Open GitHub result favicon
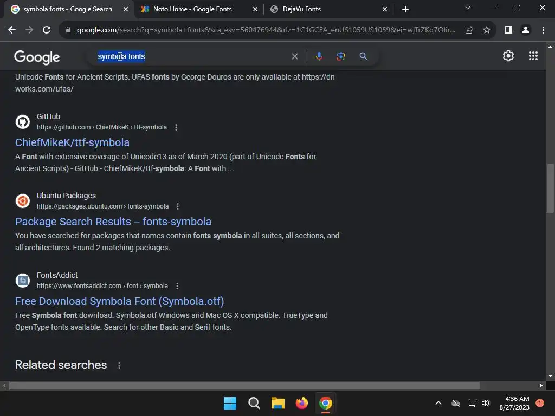This screenshot has height=416, width=555. pyautogui.click(x=23, y=122)
